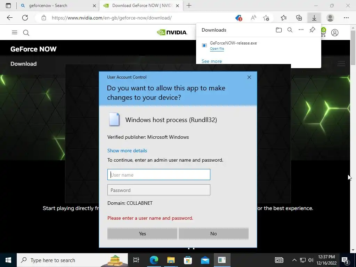356x267 pixels.
Task: Reload the NVIDIA download page
Action: pos(25,18)
